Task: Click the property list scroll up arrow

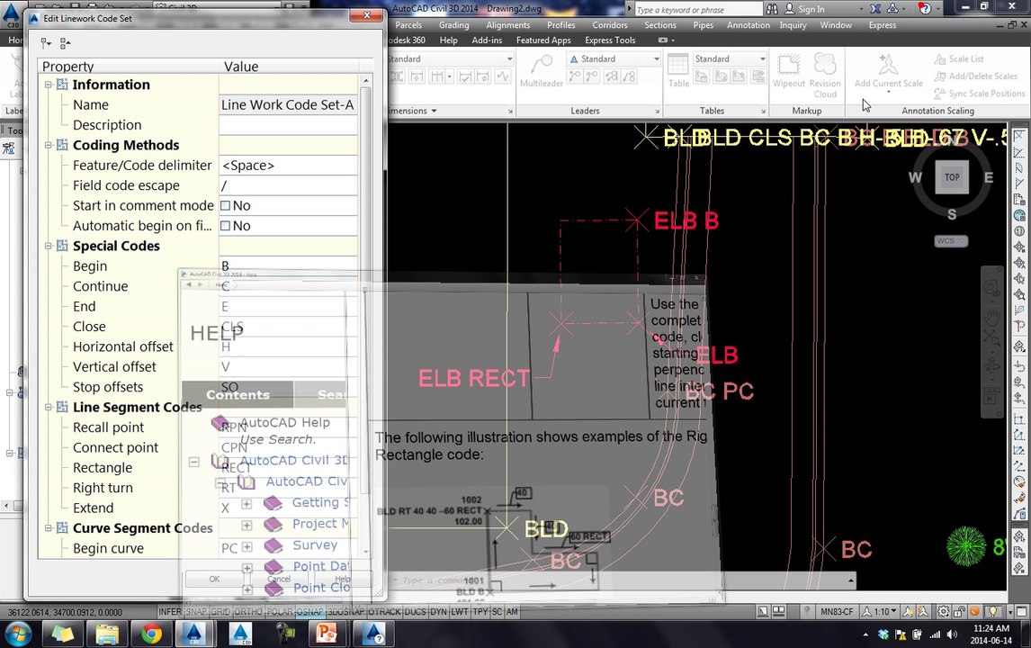Action: click(365, 80)
